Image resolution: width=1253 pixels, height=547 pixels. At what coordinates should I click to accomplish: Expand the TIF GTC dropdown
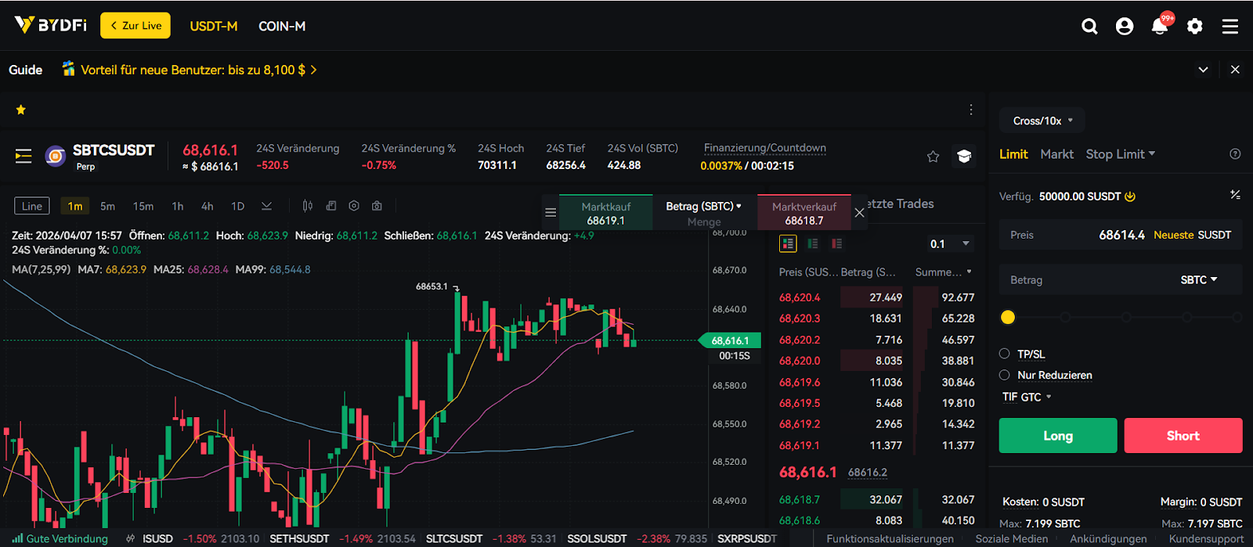pos(1027,397)
